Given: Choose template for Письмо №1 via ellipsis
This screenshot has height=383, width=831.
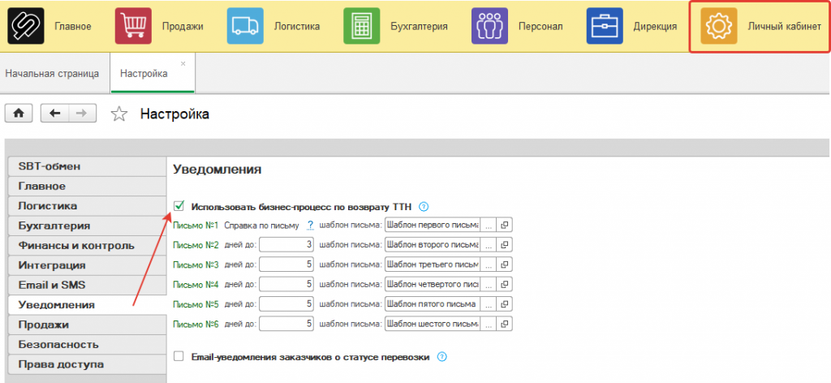Looking at the screenshot, I should (488, 225).
